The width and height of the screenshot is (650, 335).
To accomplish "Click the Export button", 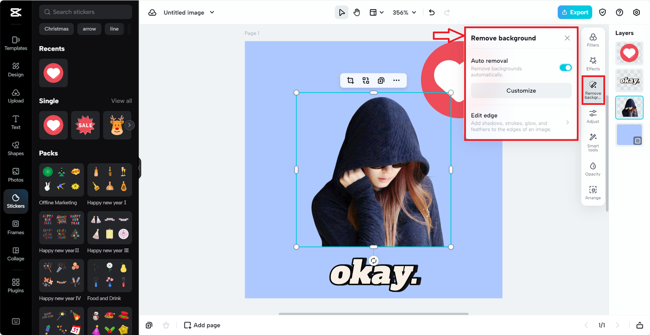I will tap(575, 12).
